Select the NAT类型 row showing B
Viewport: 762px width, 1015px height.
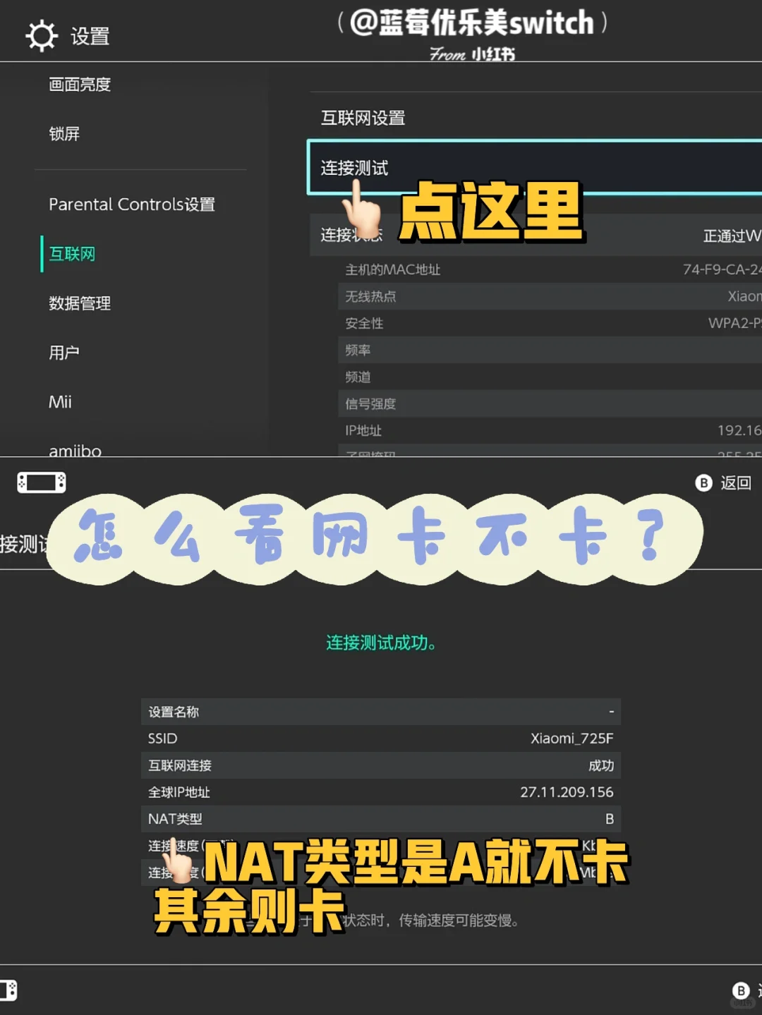click(381, 819)
